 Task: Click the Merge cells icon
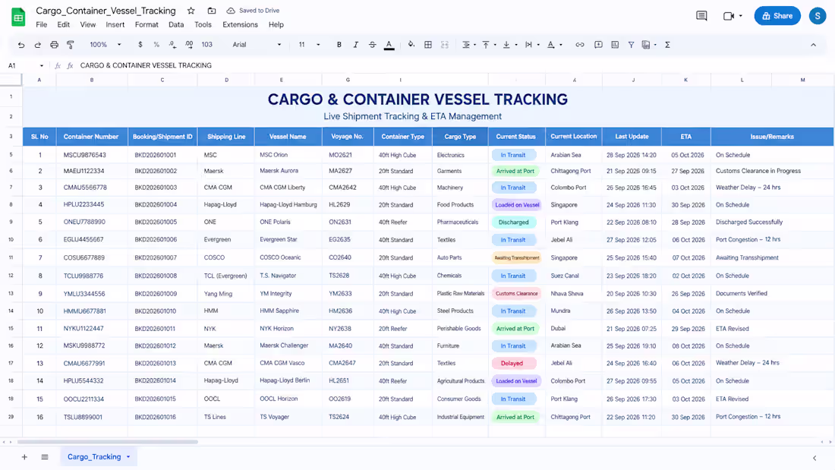tap(445, 45)
